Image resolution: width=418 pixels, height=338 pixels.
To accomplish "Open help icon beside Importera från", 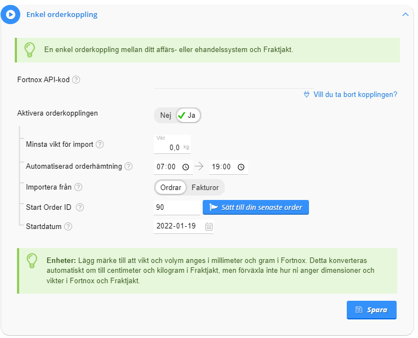I will [78, 187].
